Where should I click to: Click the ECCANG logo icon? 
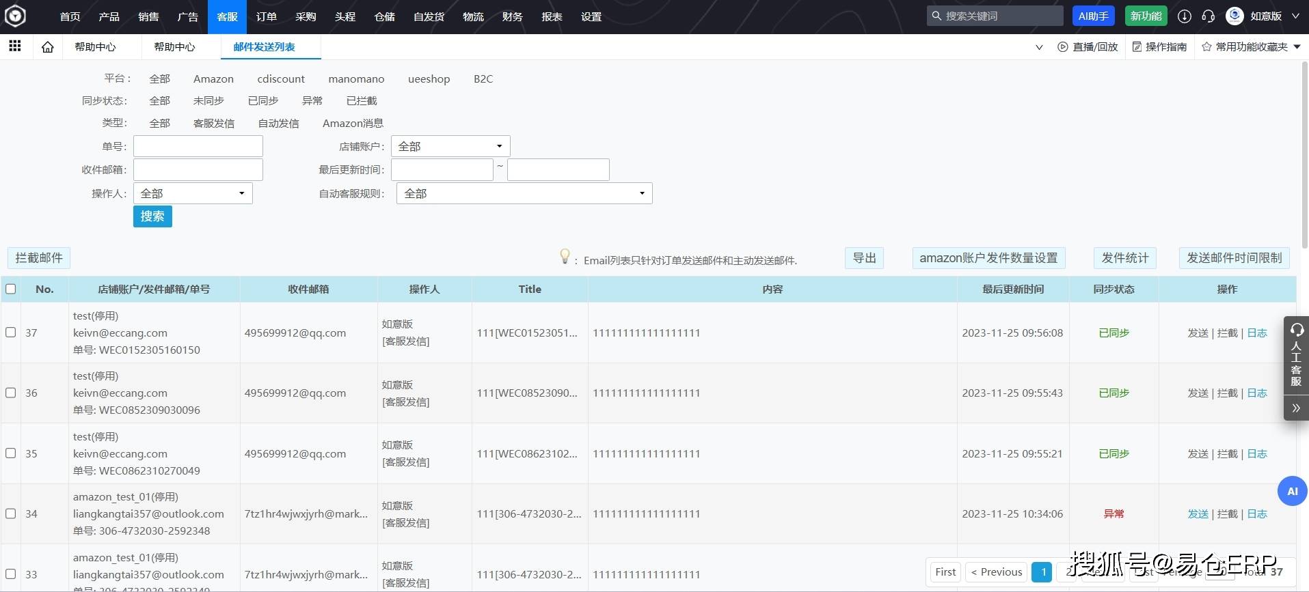15,16
